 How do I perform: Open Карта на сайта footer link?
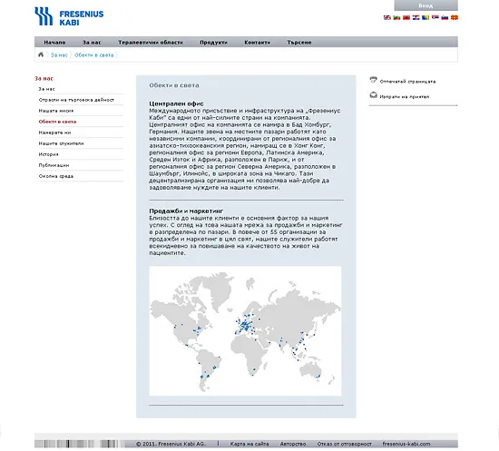tap(249, 444)
